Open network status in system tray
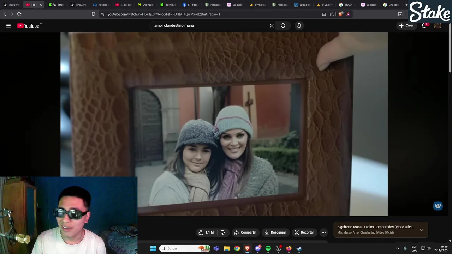Screen dimensions: 452x254 click(x=423, y=248)
